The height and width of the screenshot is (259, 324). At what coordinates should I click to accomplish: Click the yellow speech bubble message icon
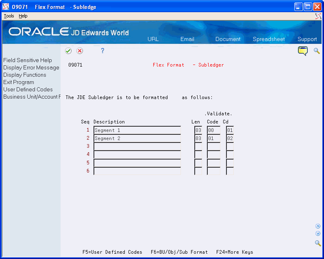coord(303,51)
